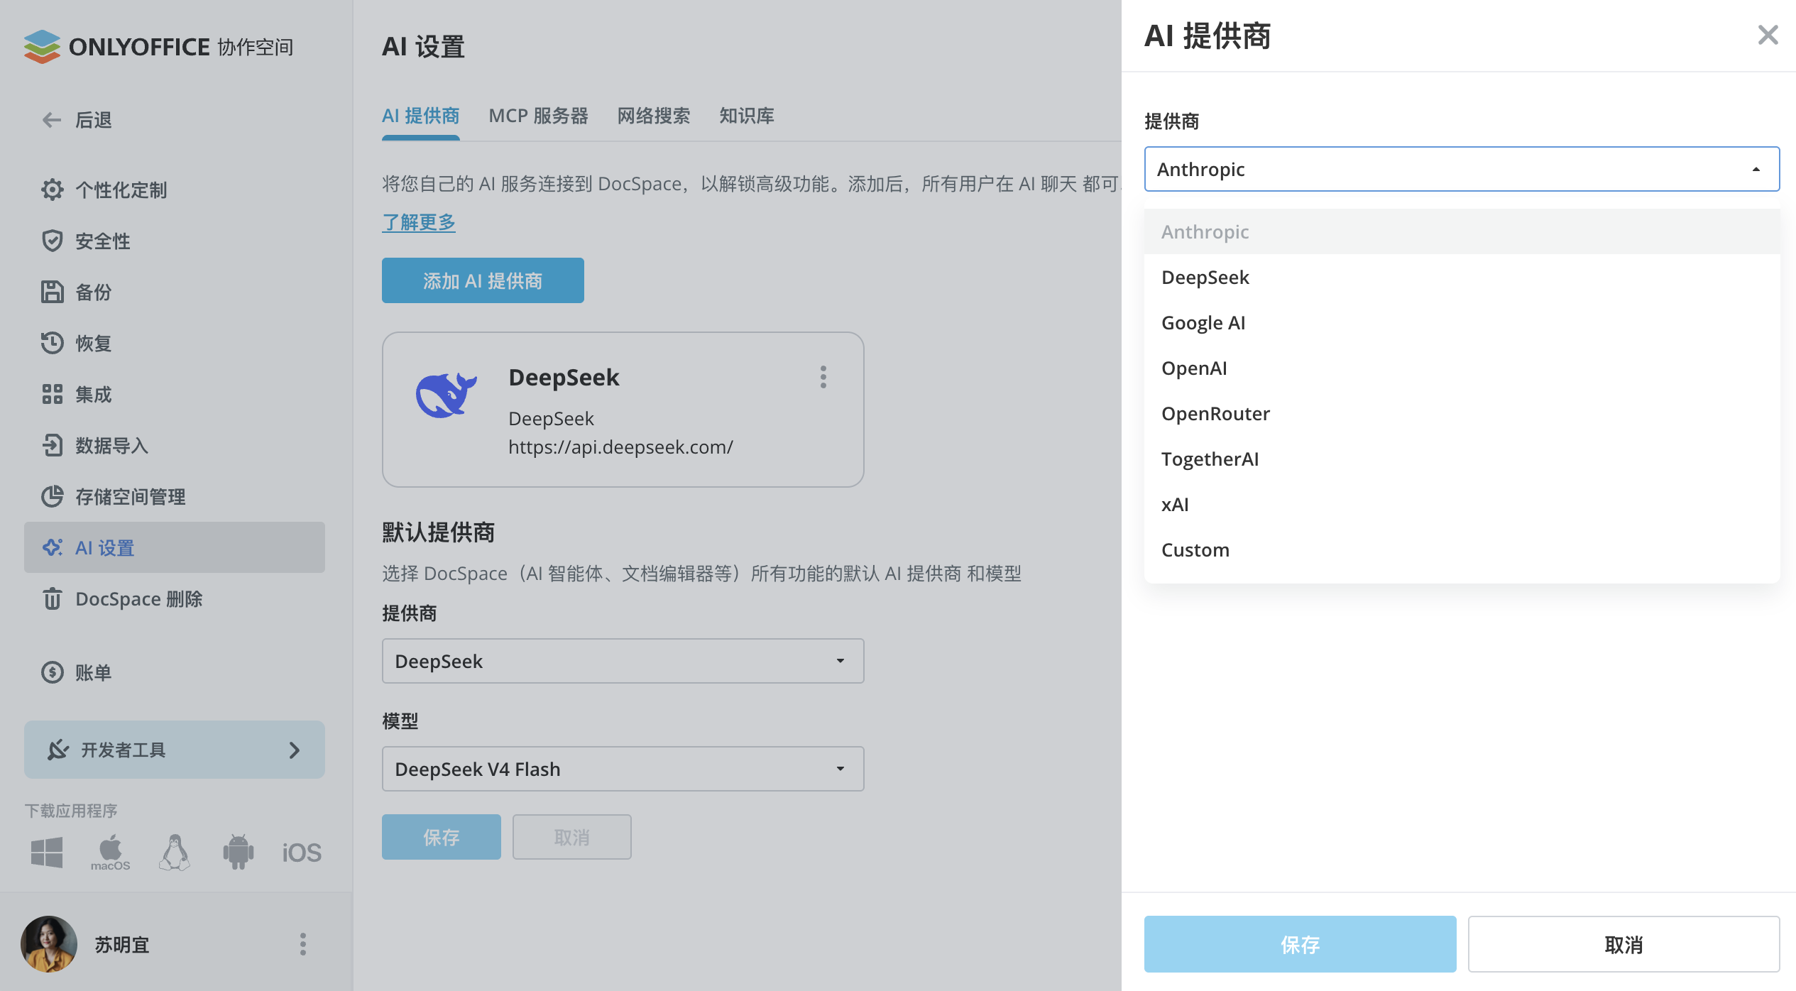Open the 了解更多 link
The image size is (1796, 991).
[x=419, y=222]
